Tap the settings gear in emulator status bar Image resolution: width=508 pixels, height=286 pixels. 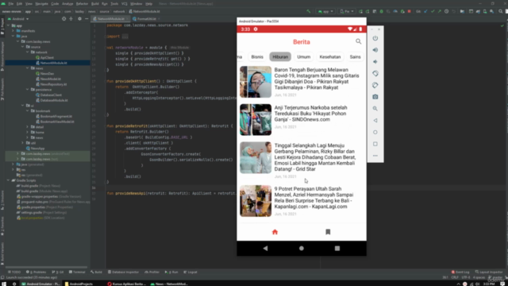click(x=256, y=29)
